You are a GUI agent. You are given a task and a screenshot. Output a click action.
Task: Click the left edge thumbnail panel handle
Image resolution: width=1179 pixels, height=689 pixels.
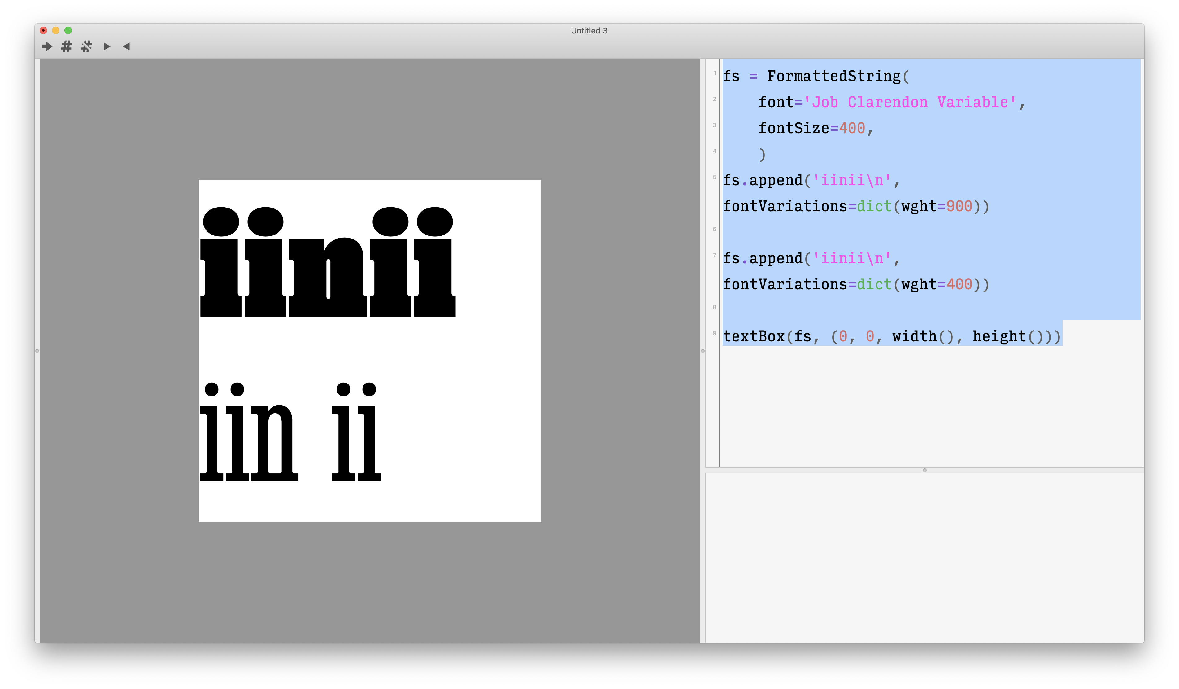(37, 351)
